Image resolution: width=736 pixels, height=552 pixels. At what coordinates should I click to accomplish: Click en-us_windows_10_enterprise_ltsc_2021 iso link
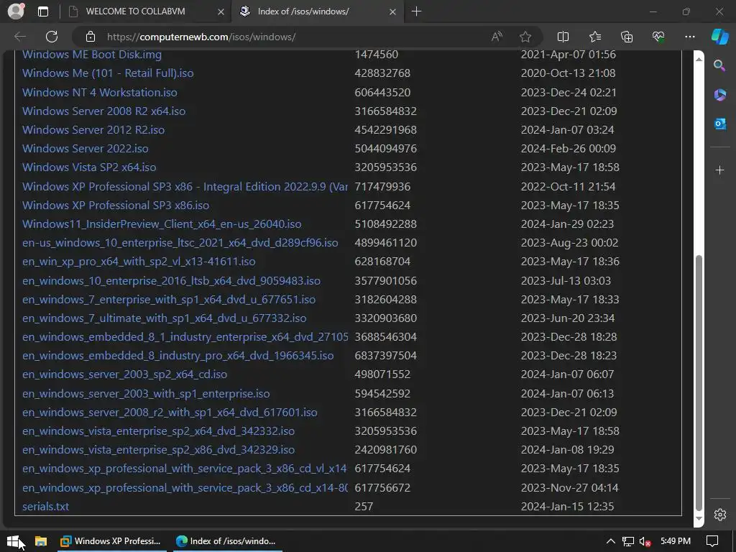(x=180, y=243)
